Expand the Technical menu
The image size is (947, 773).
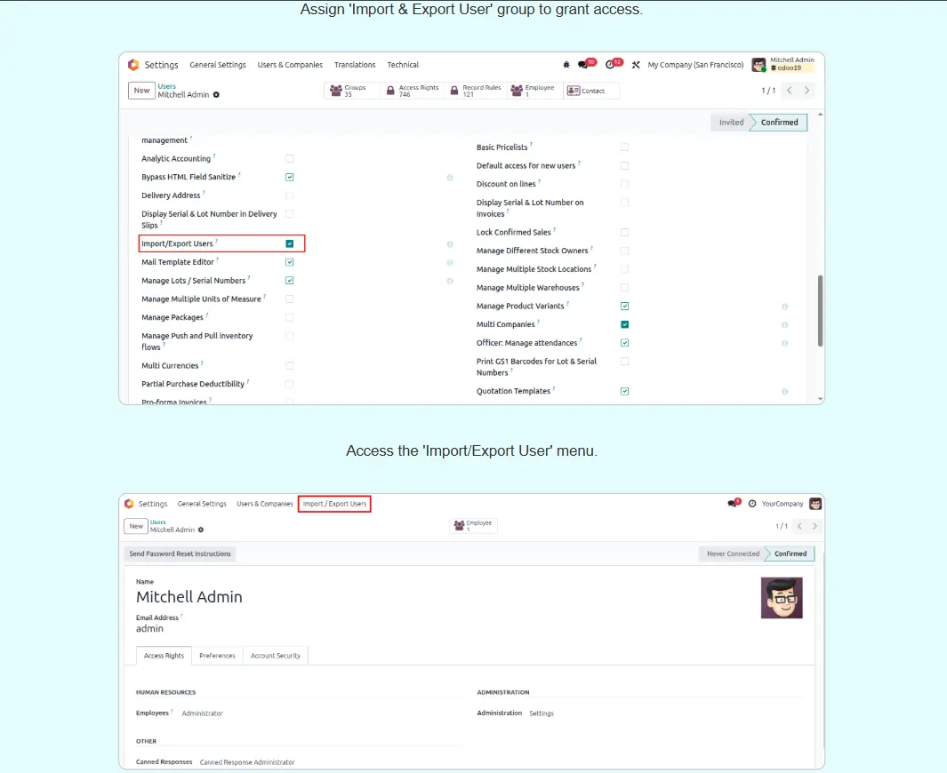pos(403,65)
